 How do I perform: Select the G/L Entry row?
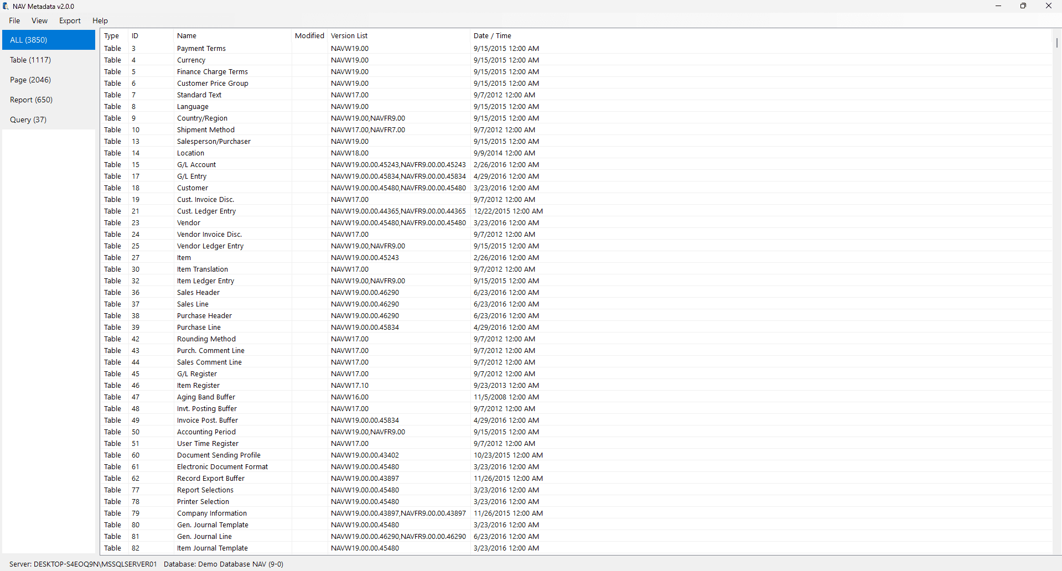[576, 176]
